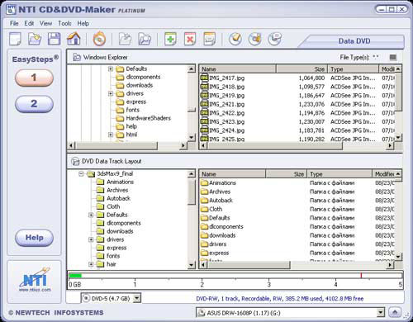Screen dimensions: 413x322
Task: Sort DVD layout list by Name column
Action: click(x=232, y=174)
